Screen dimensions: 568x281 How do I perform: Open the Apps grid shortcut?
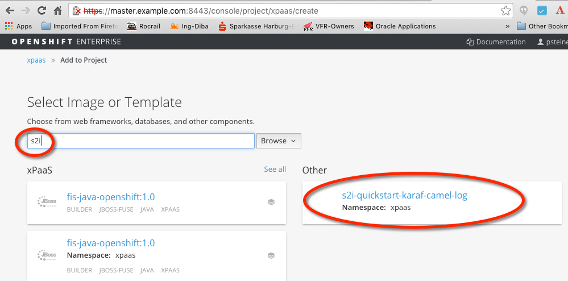click(18, 26)
